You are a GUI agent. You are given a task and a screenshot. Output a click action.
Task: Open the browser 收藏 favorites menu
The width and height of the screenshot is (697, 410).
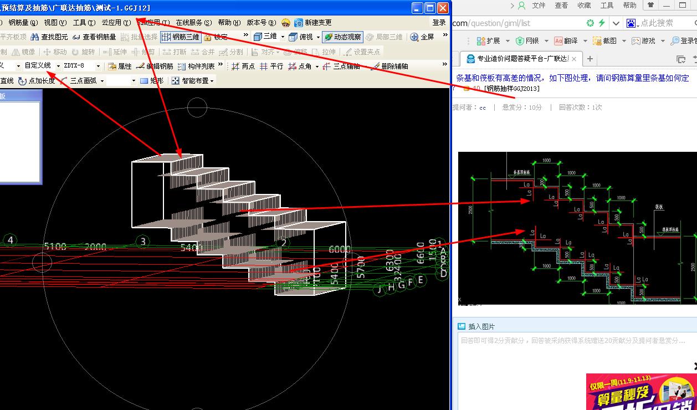(x=584, y=5)
